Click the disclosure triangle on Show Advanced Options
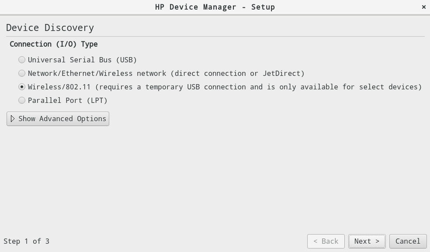 13,118
